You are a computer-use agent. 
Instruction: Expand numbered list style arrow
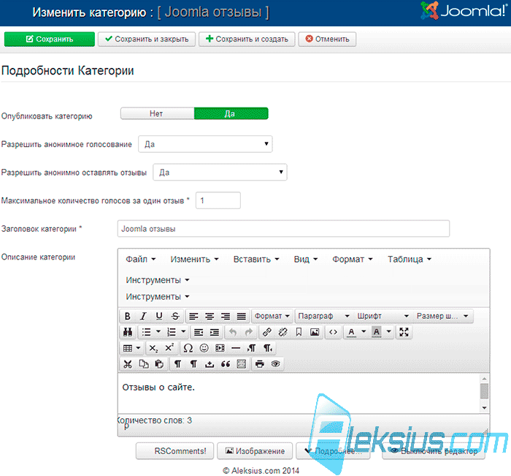click(183, 332)
